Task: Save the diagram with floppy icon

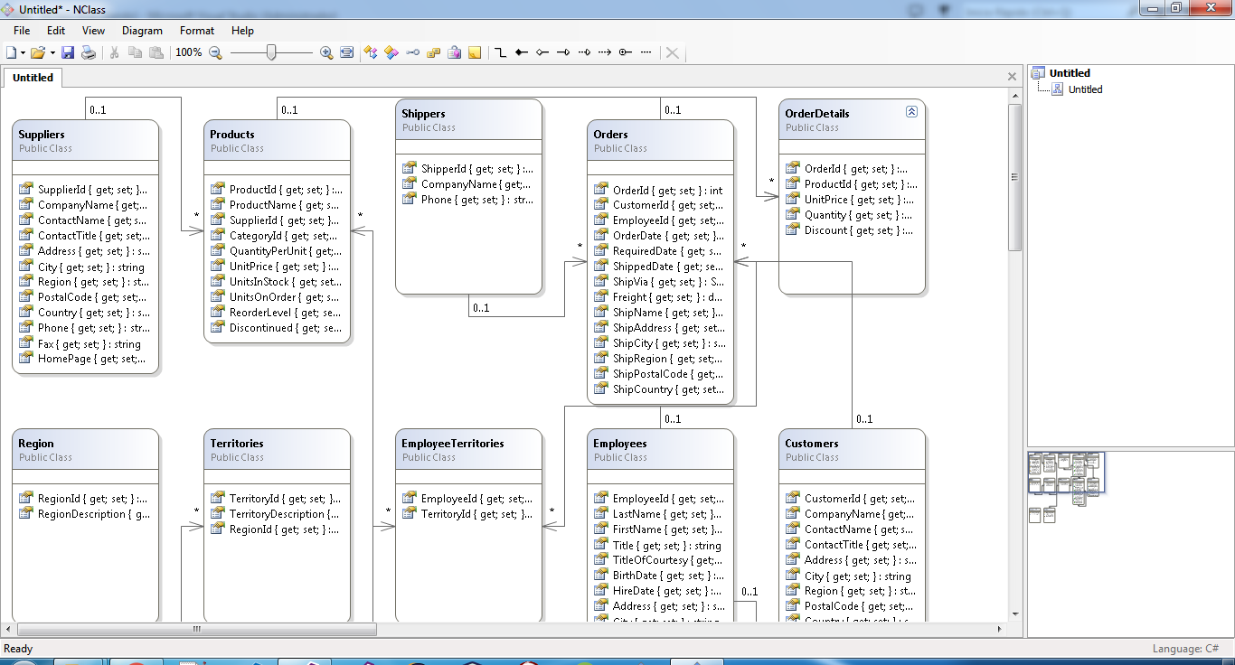Action: tap(68, 52)
